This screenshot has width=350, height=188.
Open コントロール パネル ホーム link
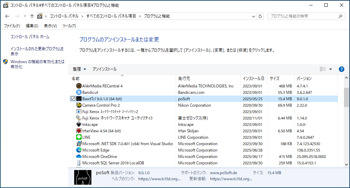click(30, 37)
